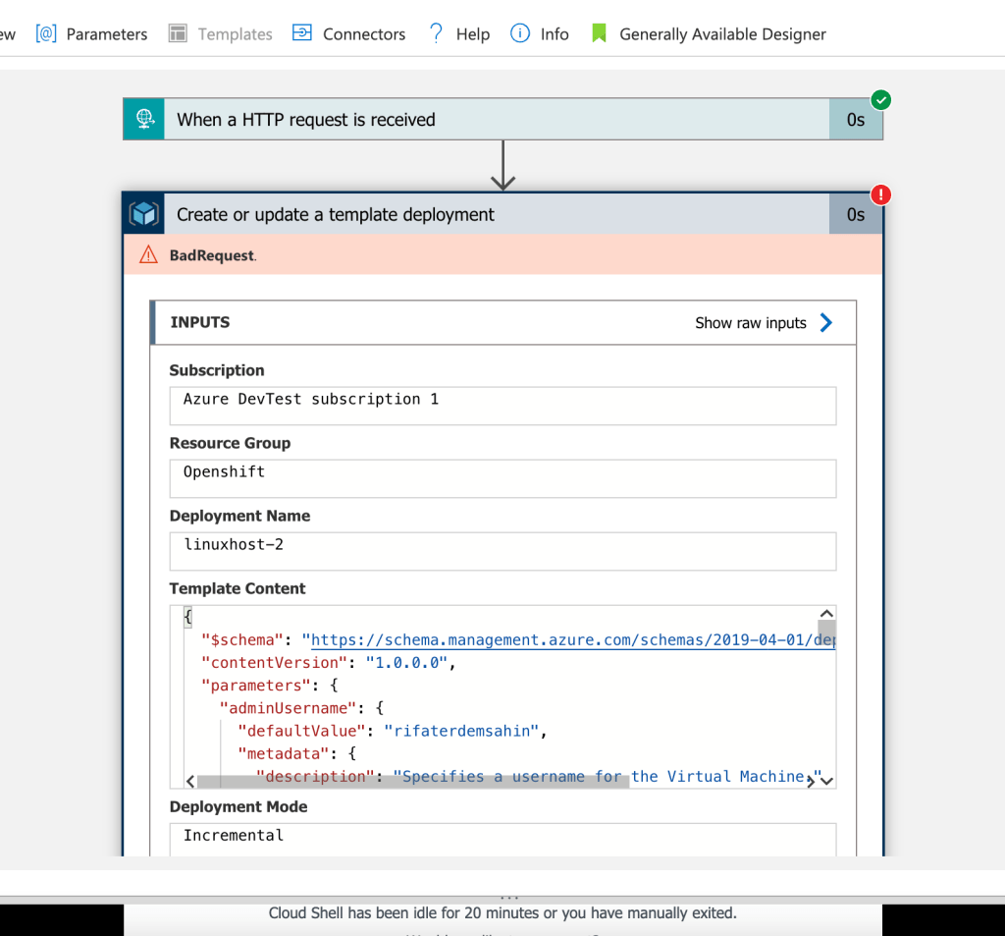Screen dimensions: 1005x936
Task: Click the Info circle icon
Action: [520, 33]
